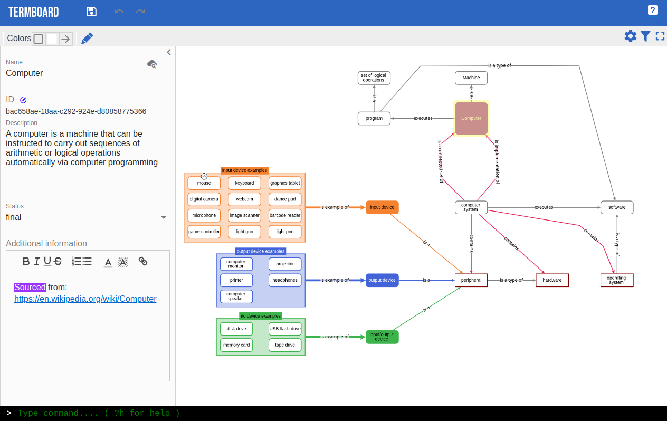
Task: Collapse the input device examples group
Action: tap(204, 176)
